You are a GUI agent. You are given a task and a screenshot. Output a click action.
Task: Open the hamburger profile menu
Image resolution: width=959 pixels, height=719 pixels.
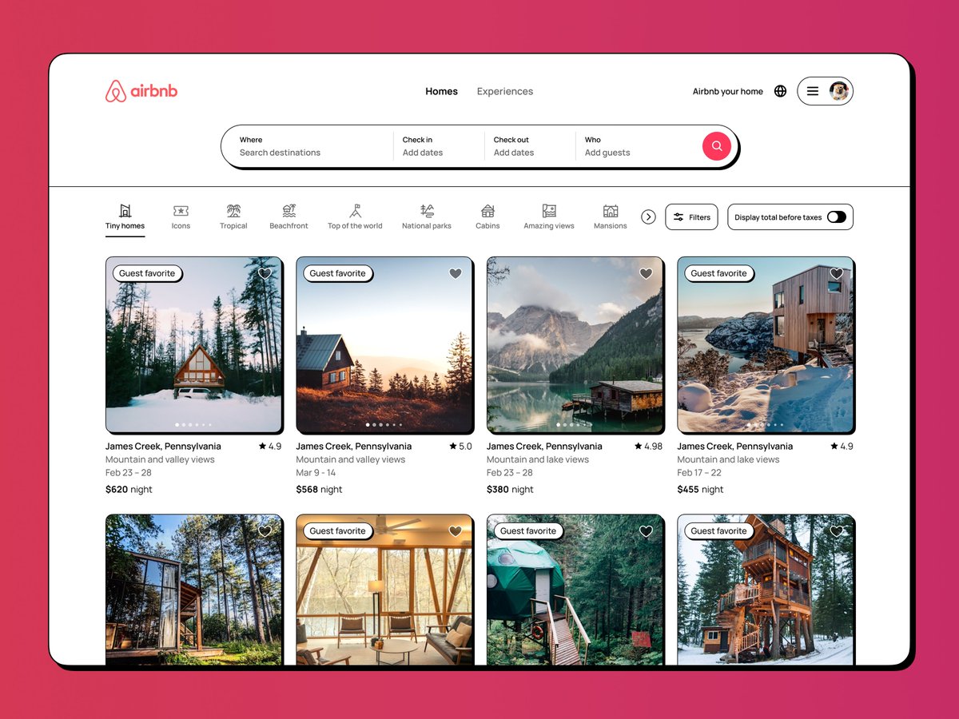[825, 91]
